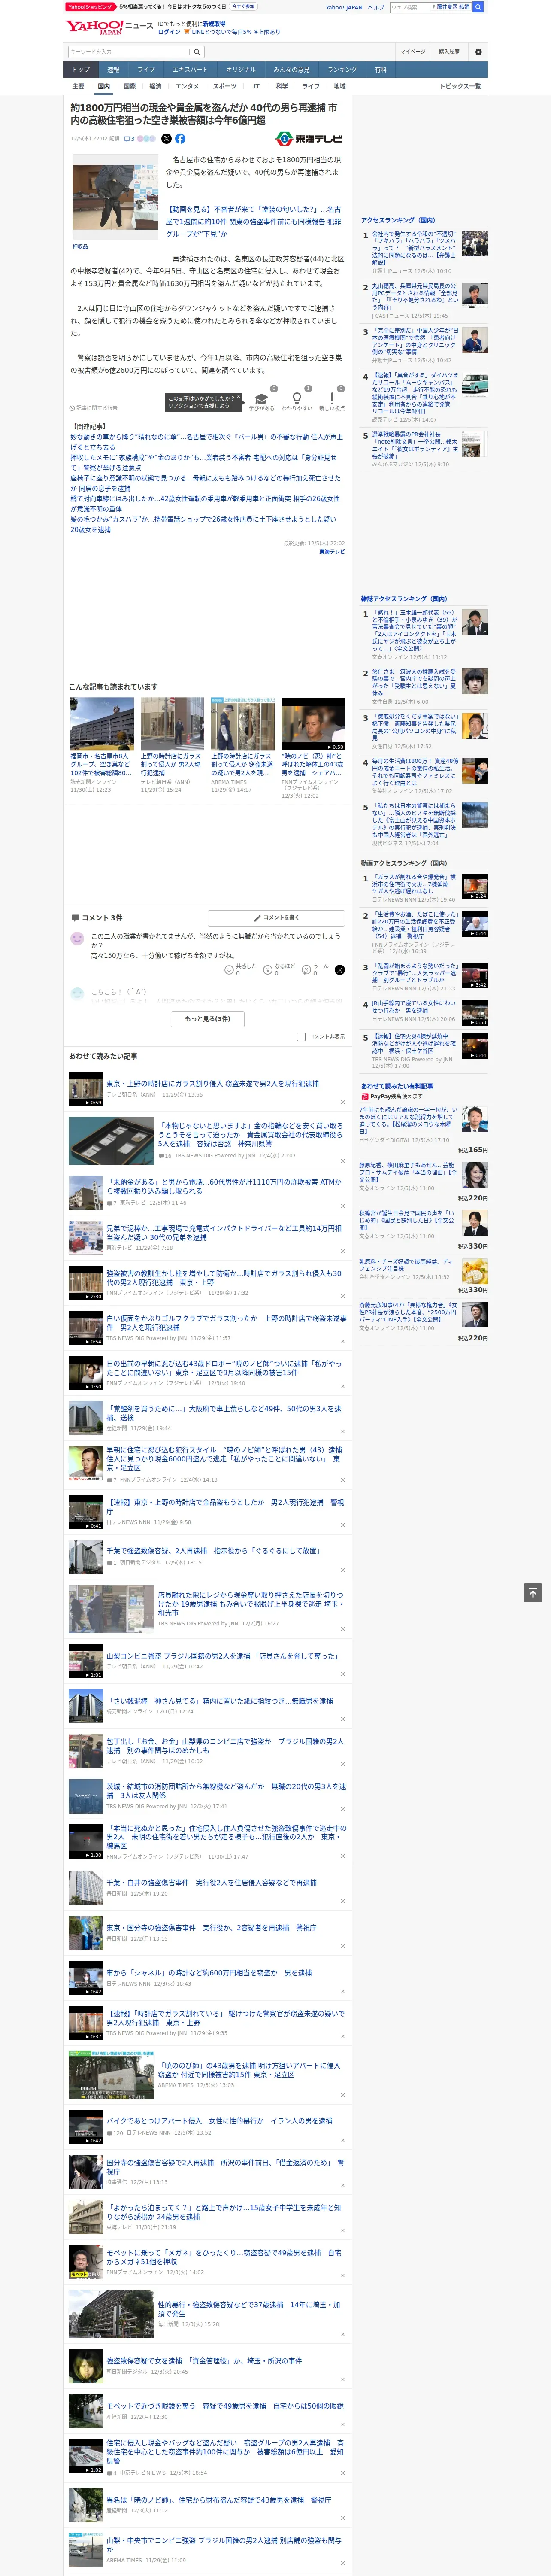Image resolution: width=551 pixels, height=2576 pixels.
Task: Open the 動画を見る embedded article link
Action: (253, 222)
